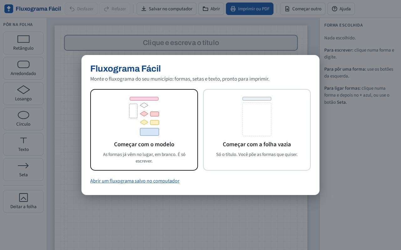Click the Fluxograma Fácil logo icon

9,9
